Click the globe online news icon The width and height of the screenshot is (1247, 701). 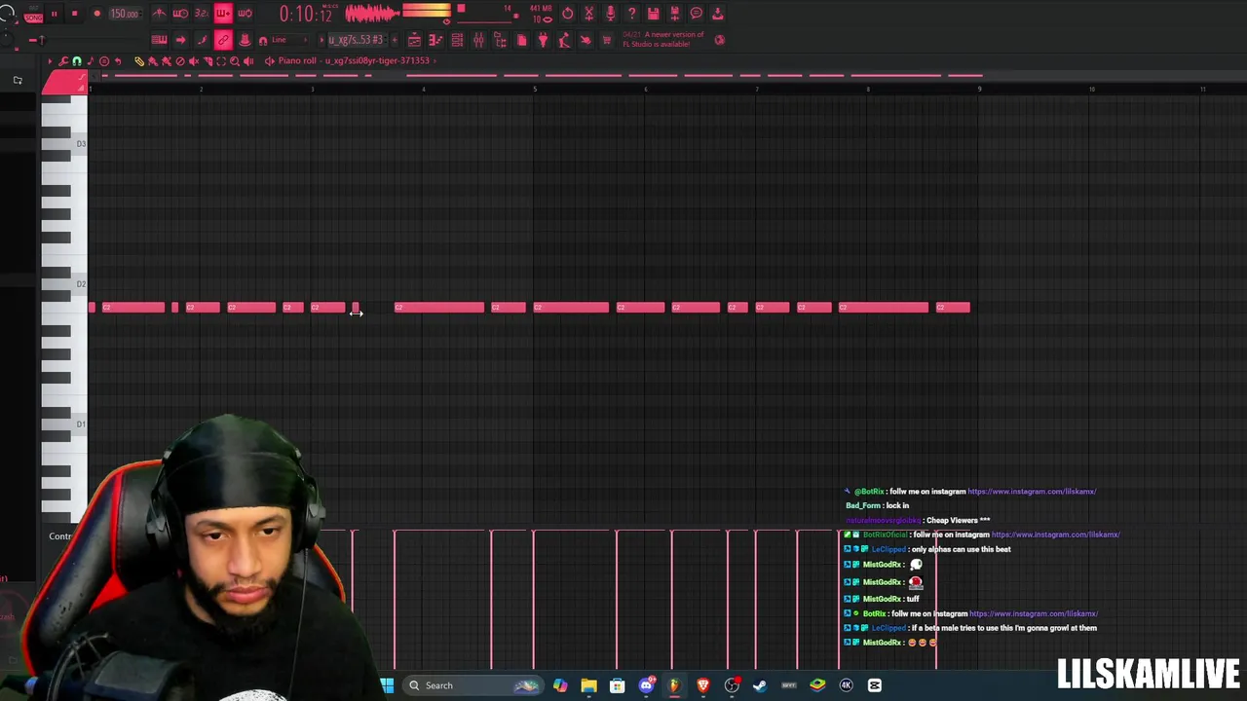click(720, 40)
